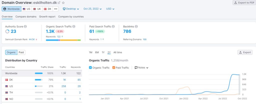Switch to the Overview tab
256x104 pixels.
pos(7,16)
